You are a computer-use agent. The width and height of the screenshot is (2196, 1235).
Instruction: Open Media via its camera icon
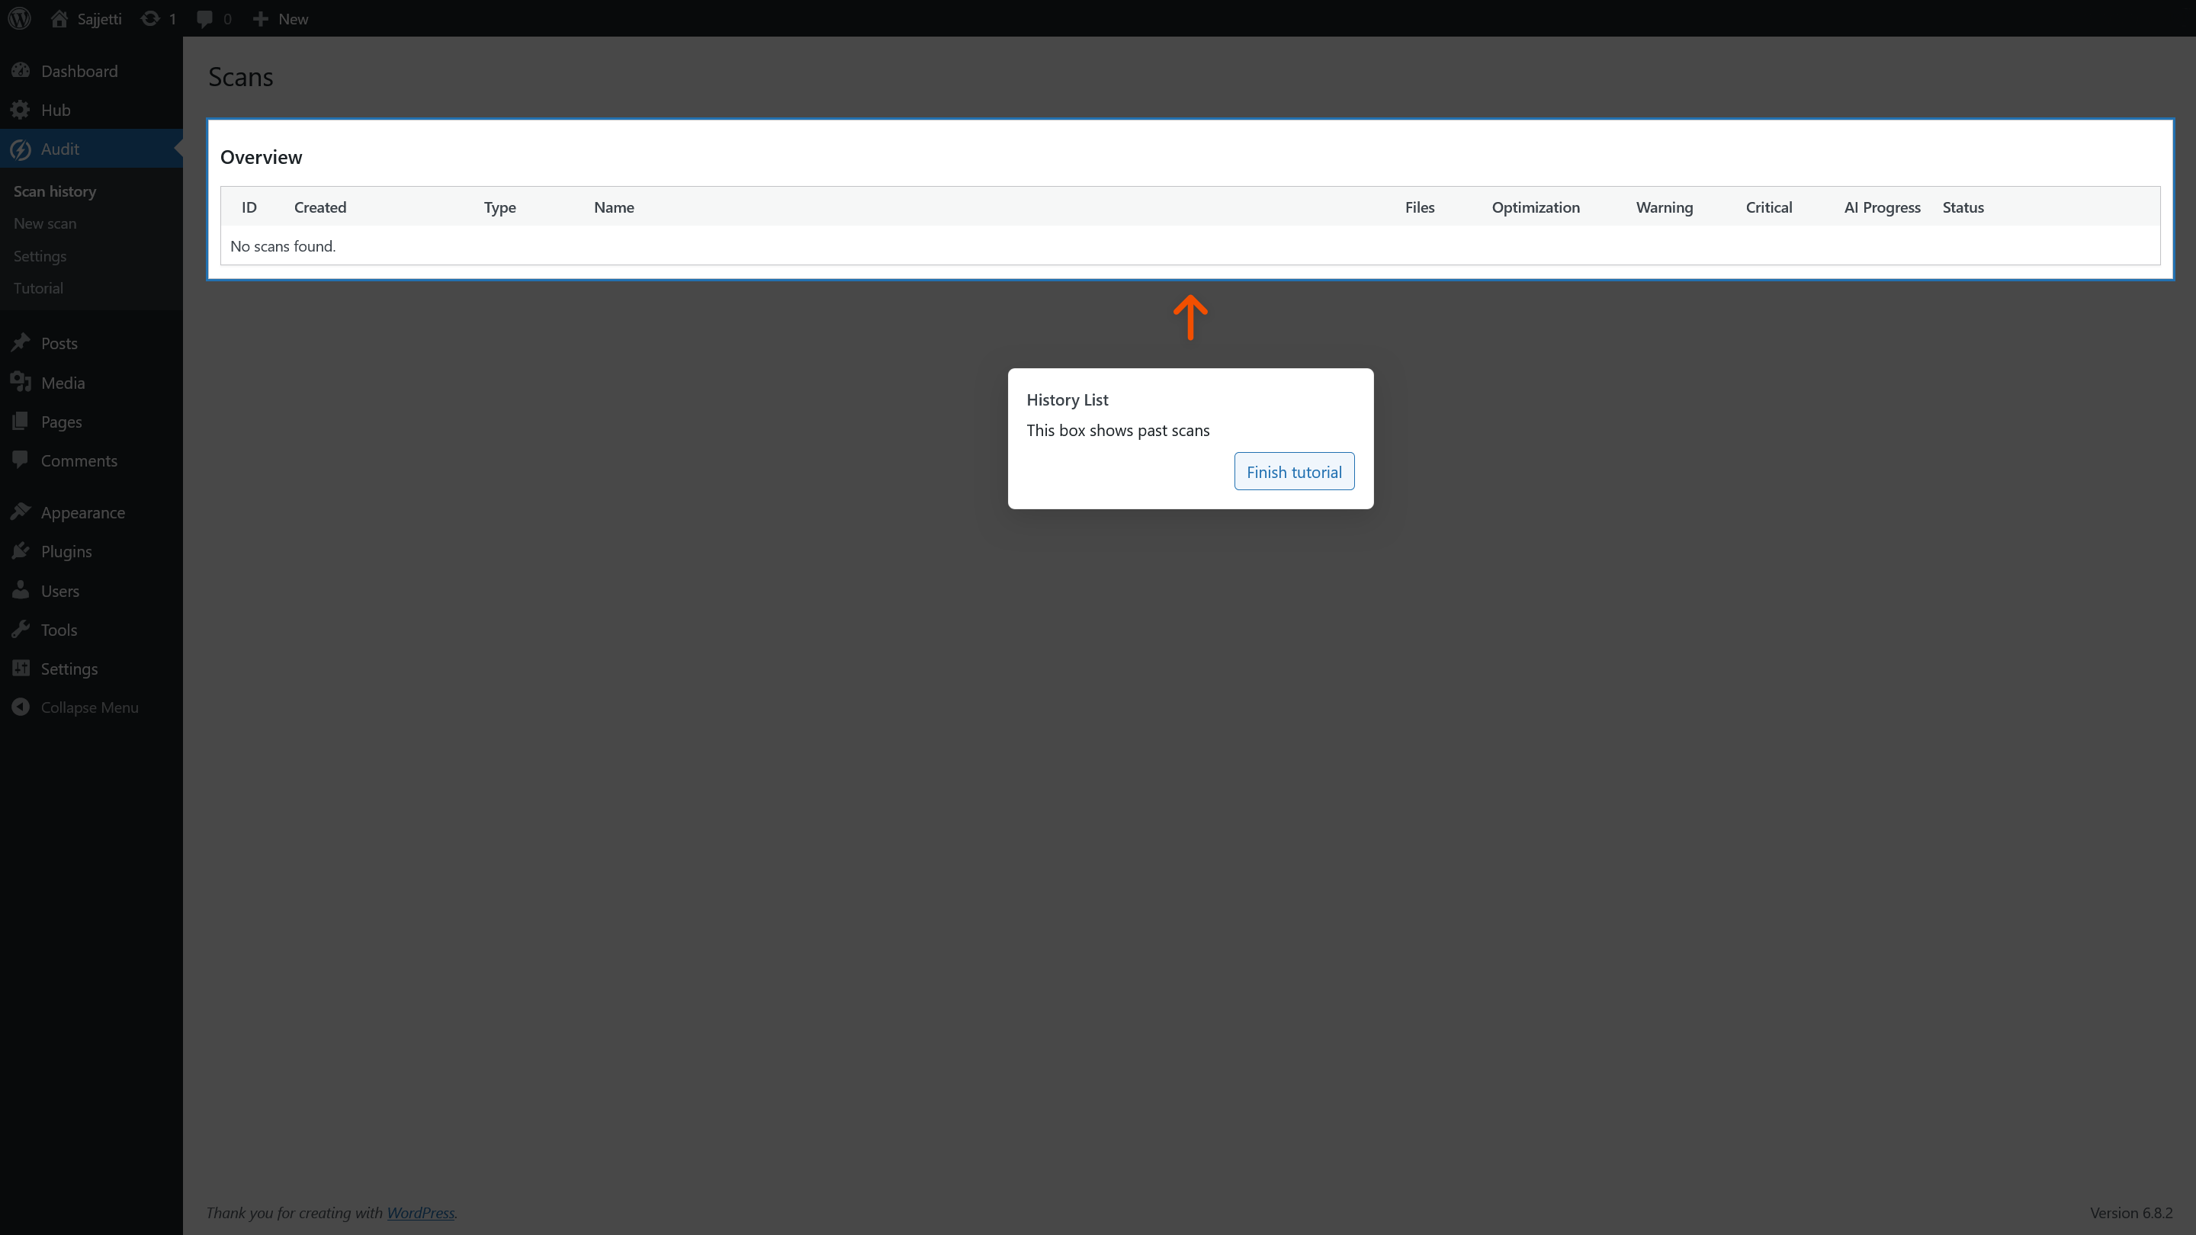pos(21,383)
